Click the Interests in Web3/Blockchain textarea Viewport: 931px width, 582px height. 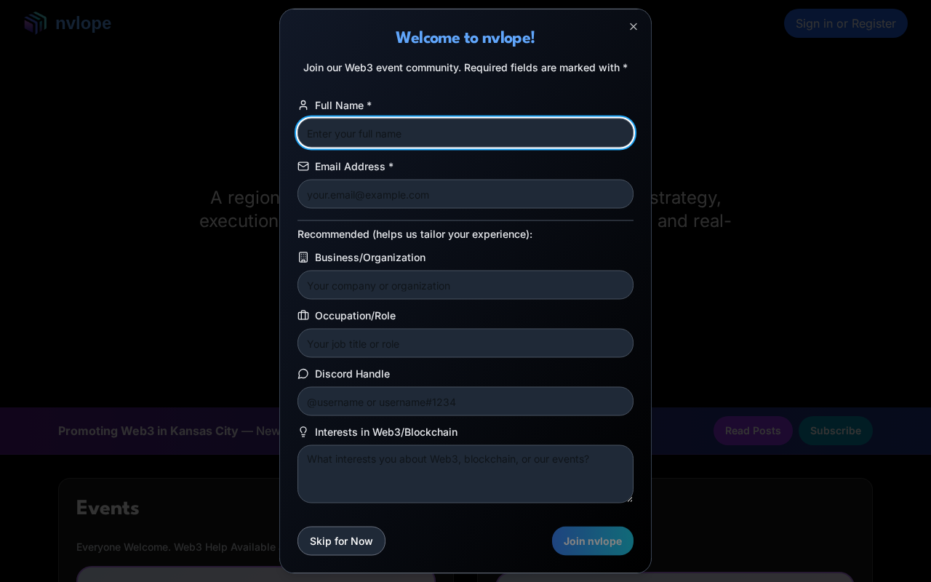[x=465, y=474]
